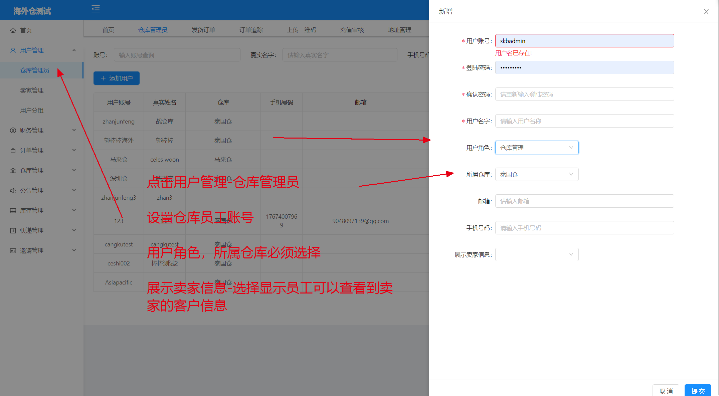Click the 添加用户 button
The width and height of the screenshot is (719, 396).
117,78
